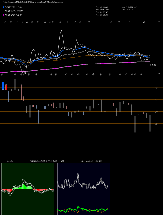Select the 'DOW MT: 68.27' legend label
This screenshot has height=215, width=163.
coord(14,11)
